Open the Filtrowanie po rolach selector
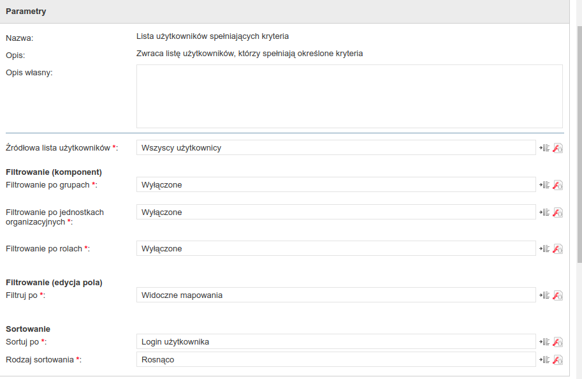 [x=336, y=248]
